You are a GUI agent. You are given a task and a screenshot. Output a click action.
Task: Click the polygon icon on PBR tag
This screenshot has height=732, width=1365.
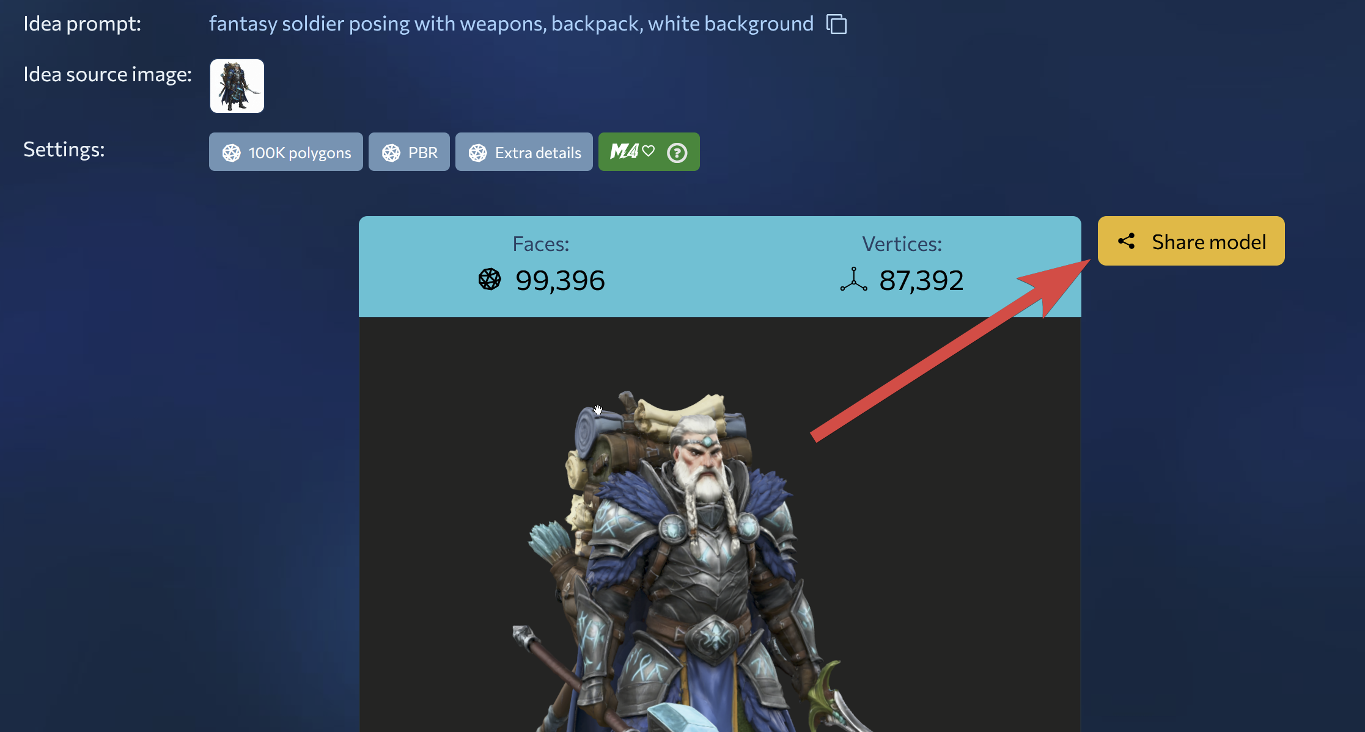pyautogui.click(x=391, y=153)
